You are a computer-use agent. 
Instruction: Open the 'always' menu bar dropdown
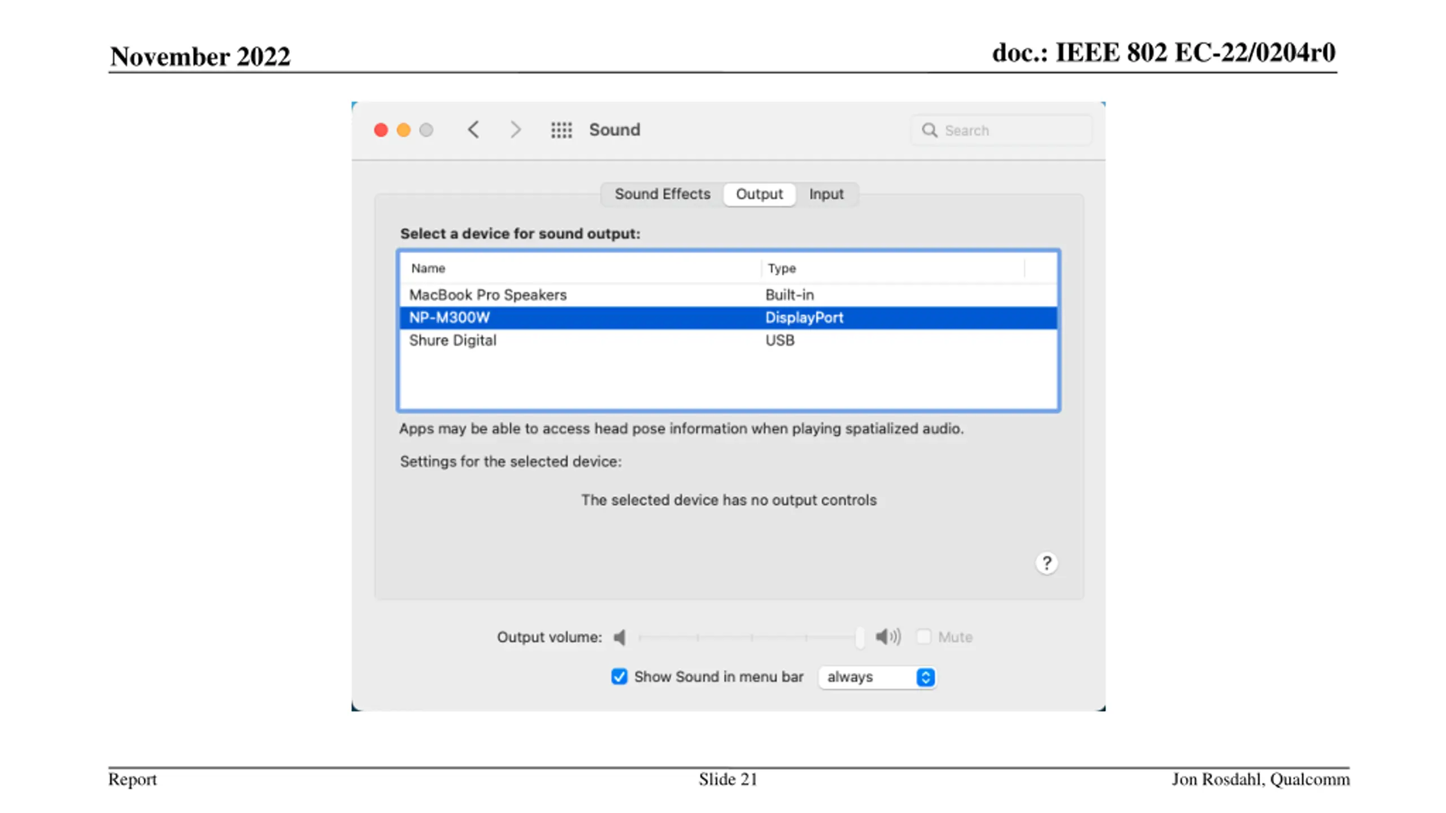(877, 677)
